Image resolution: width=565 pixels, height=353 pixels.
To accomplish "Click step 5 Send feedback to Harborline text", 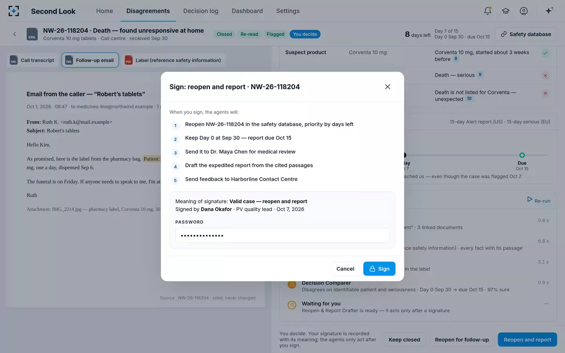I will (241, 179).
